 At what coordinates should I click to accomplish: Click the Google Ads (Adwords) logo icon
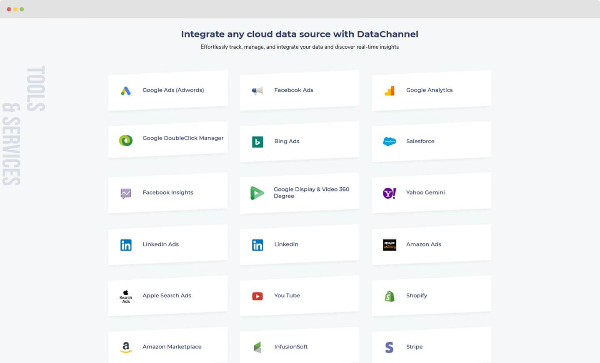pyautogui.click(x=126, y=91)
